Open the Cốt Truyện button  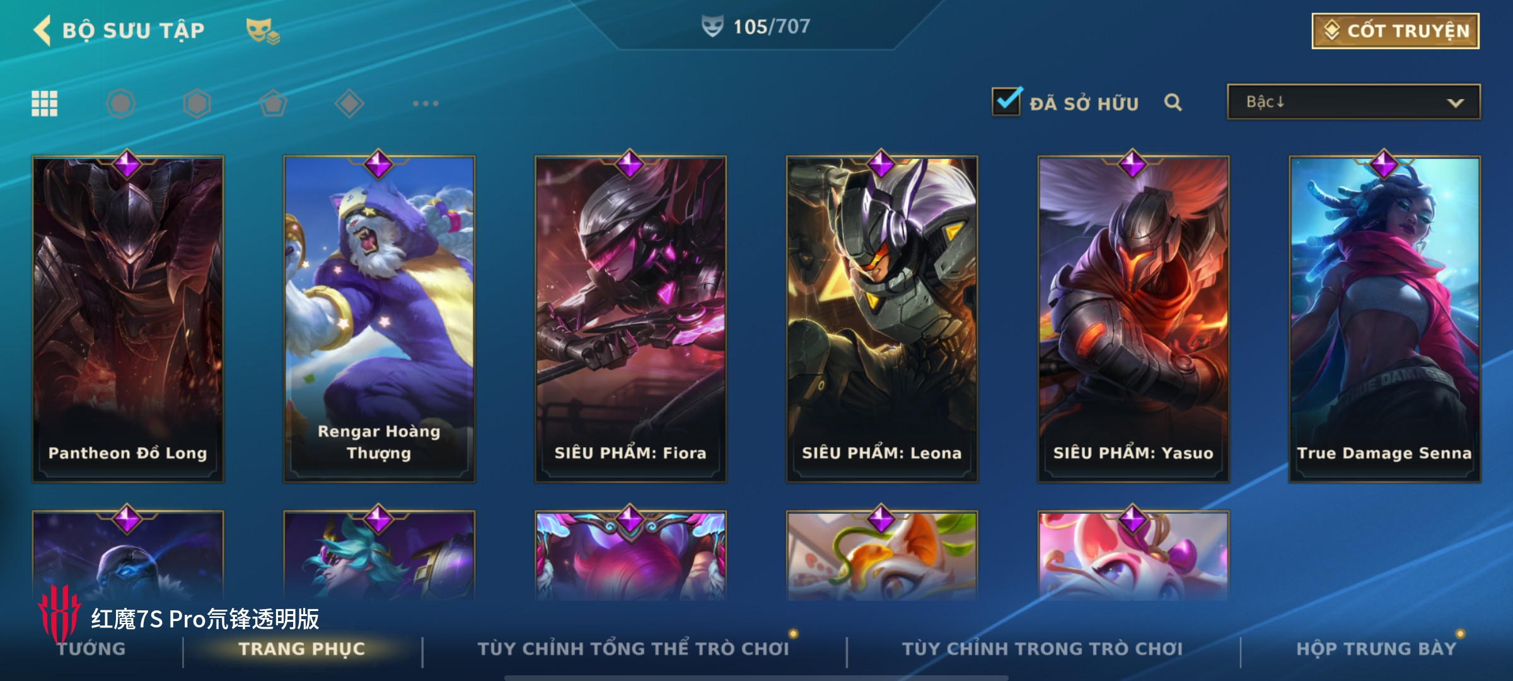[1396, 31]
